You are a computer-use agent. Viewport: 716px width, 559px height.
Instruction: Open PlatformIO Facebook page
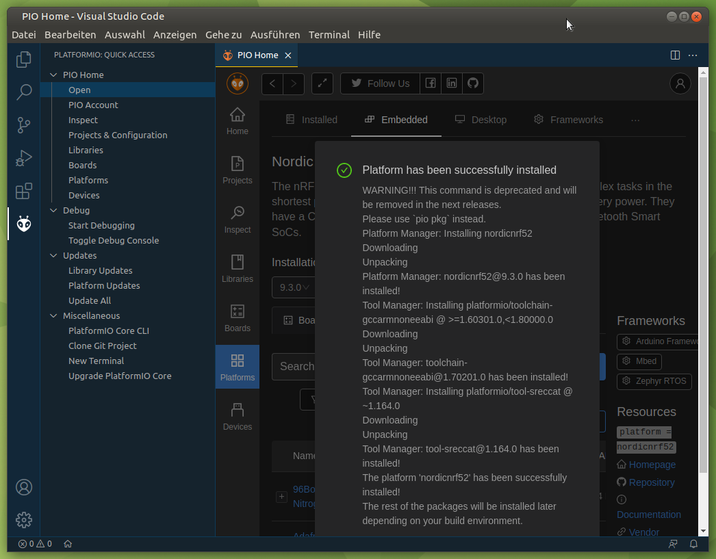(x=430, y=83)
